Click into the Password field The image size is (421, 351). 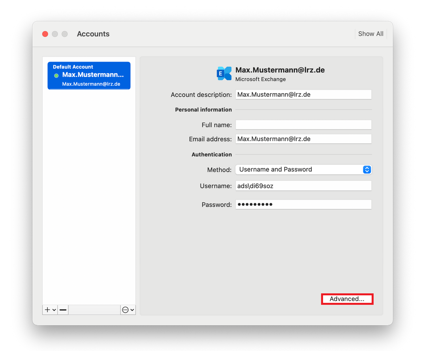pos(303,204)
